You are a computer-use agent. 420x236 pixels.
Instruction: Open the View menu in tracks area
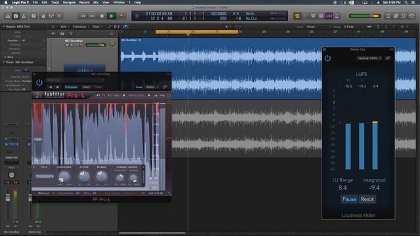click(97, 27)
